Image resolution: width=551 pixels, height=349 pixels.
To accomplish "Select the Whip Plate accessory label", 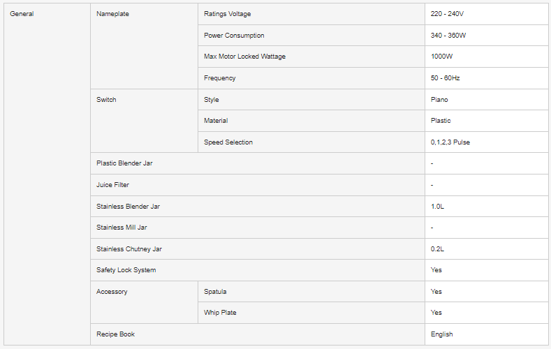I will [220, 313].
